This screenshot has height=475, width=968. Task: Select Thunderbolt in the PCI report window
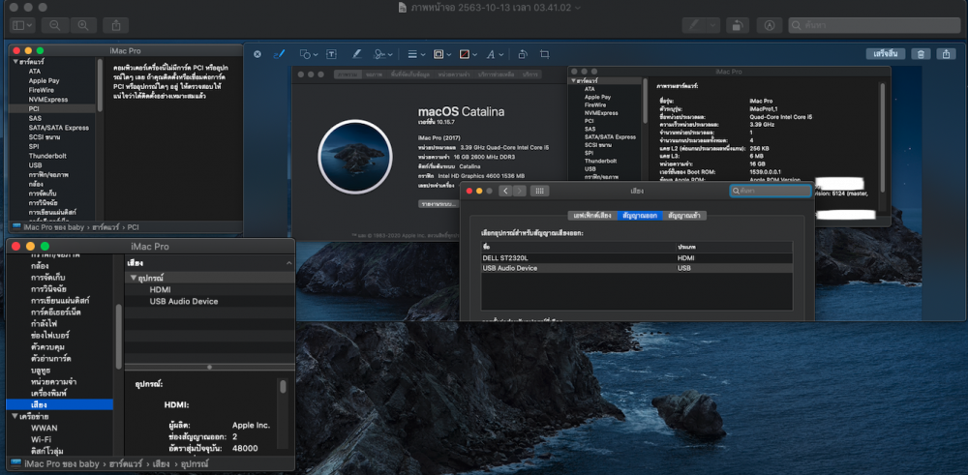[x=47, y=156]
